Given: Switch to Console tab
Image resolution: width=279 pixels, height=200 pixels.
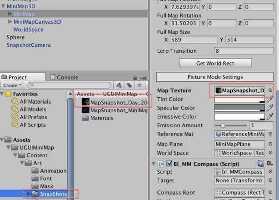Looking at the screenshot, I should pyautogui.click(x=65, y=77).
